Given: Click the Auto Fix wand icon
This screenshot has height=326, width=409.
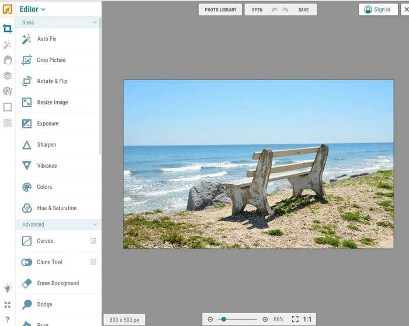Looking at the screenshot, I should (27, 39).
